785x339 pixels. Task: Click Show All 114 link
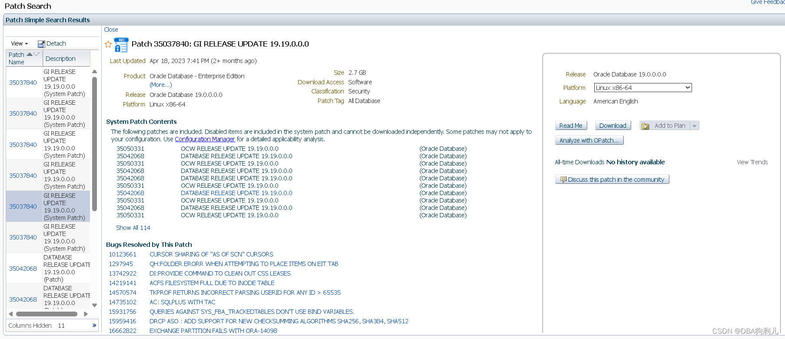[x=133, y=228]
